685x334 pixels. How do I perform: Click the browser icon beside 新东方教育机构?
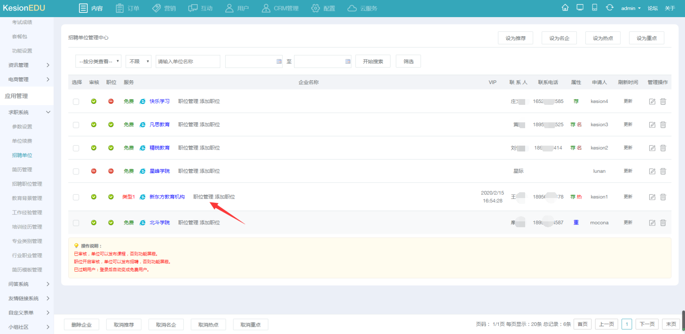coord(142,197)
